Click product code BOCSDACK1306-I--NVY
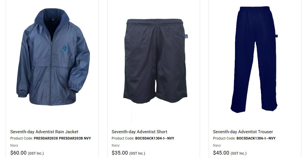Screen dimensions: 305x158 [x=256, y=138]
